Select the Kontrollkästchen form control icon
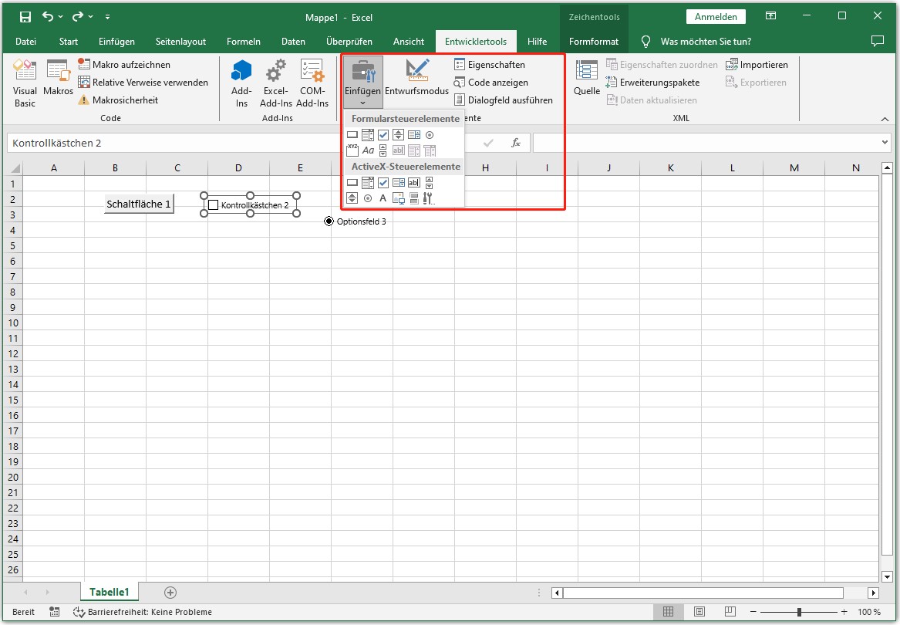Image resolution: width=900 pixels, height=625 pixels. click(383, 134)
